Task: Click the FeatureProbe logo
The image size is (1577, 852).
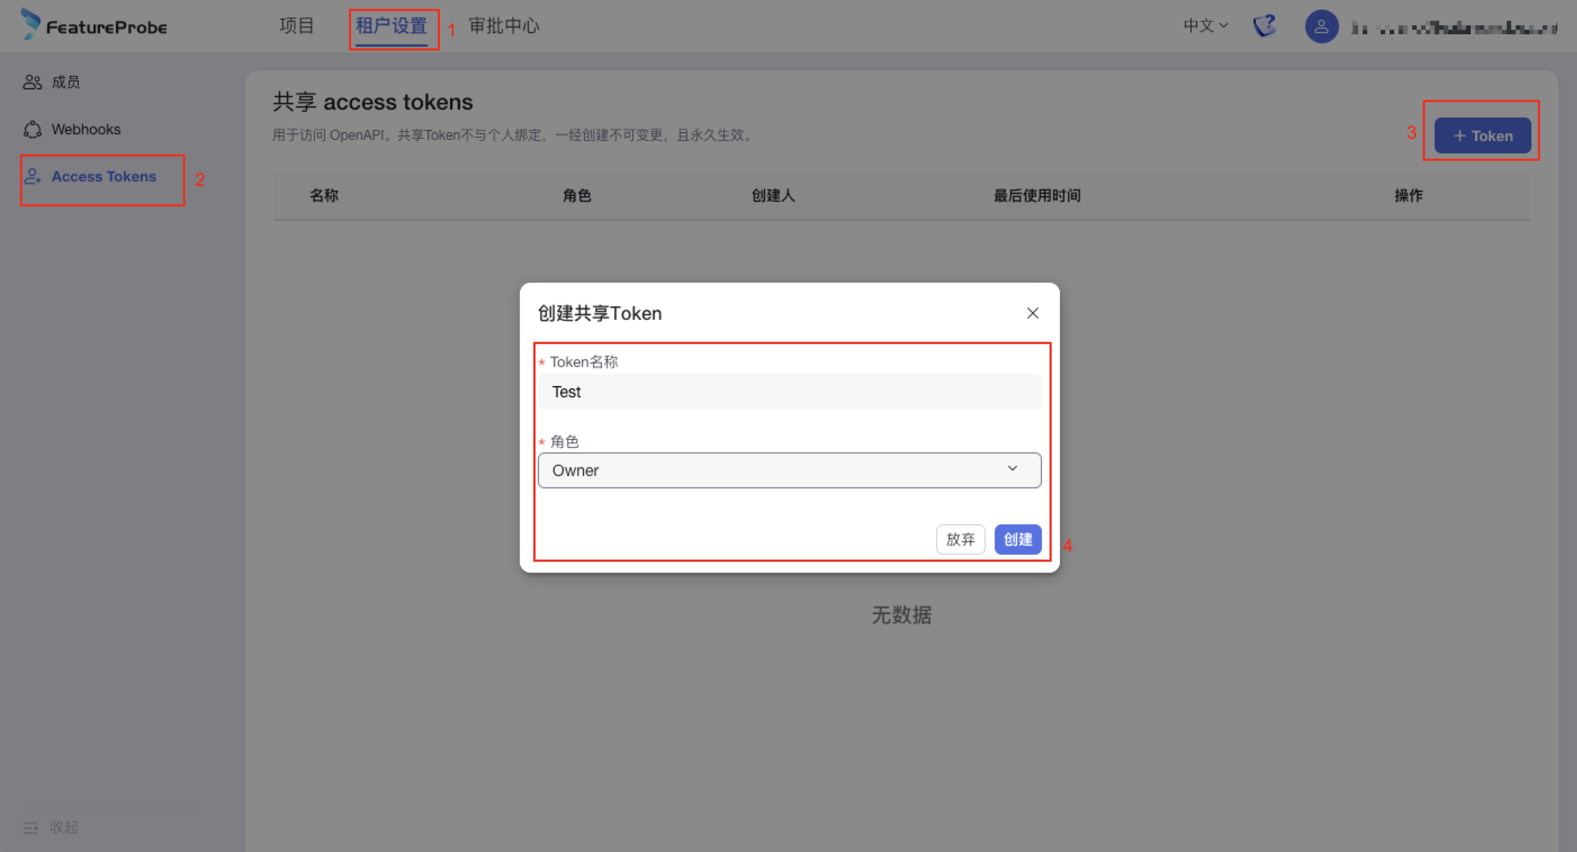Action: pos(93,26)
